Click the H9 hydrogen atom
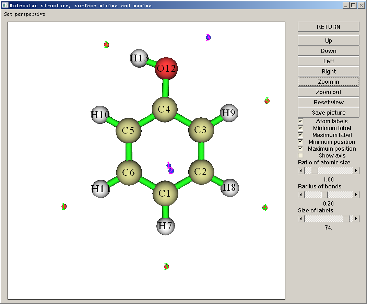Viewport: 367px width, 304px height. [x=229, y=113]
